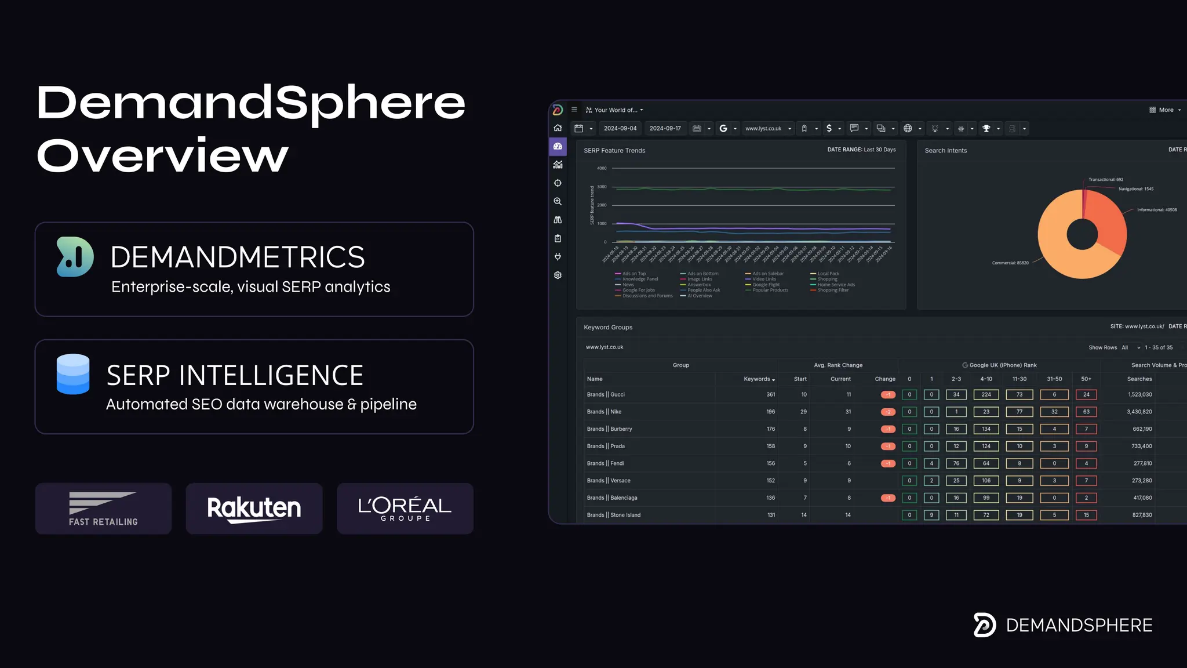Expand the caret beside the trophy icon
The width and height of the screenshot is (1187, 668).
998,129
